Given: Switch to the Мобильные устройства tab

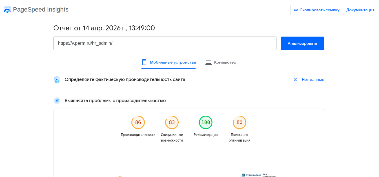Looking at the screenshot, I should tap(169, 62).
